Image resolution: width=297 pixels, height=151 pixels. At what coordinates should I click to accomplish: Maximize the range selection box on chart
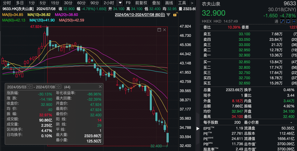159,30
